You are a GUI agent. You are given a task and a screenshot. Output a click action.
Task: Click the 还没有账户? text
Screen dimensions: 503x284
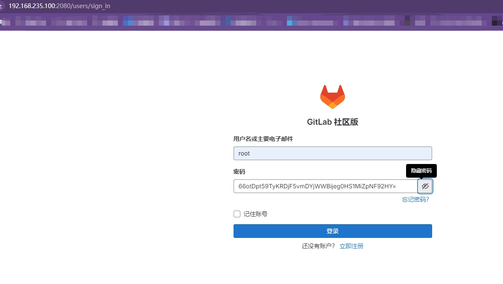pyautogui.click(x=319, y=246)
